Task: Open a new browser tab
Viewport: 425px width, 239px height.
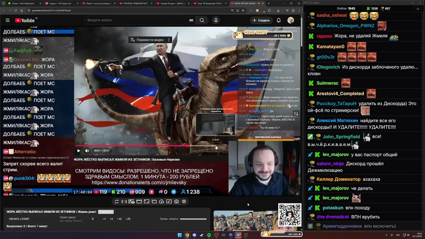Action: (269, 3)
